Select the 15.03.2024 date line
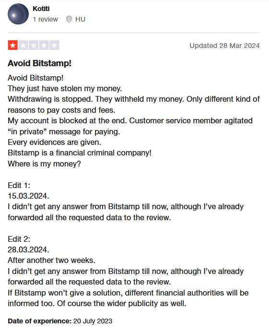This screenshot has height=332, width=269. tap(28, 196)
